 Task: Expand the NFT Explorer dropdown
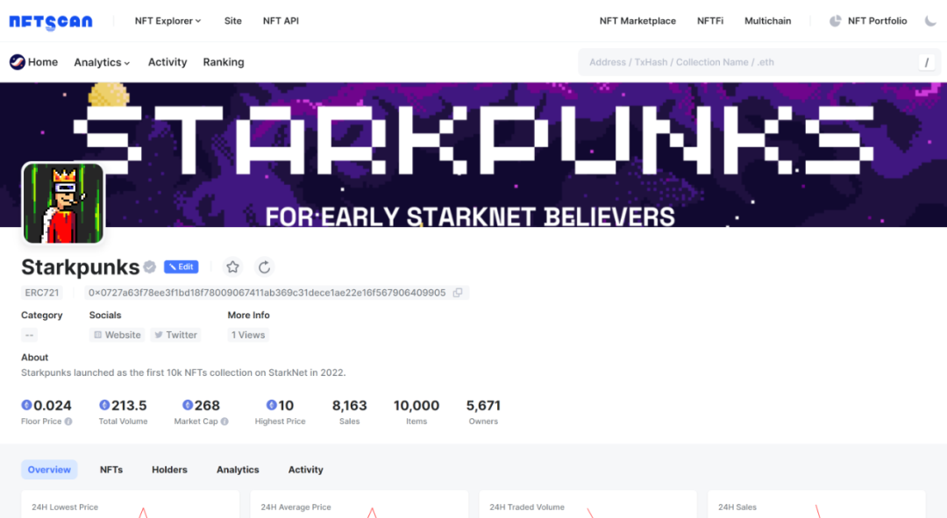coord(167,20)
